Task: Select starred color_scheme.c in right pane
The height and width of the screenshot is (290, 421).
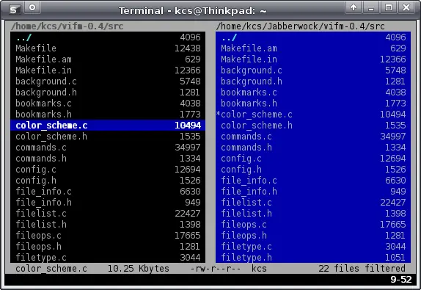Action: (313, 115)
